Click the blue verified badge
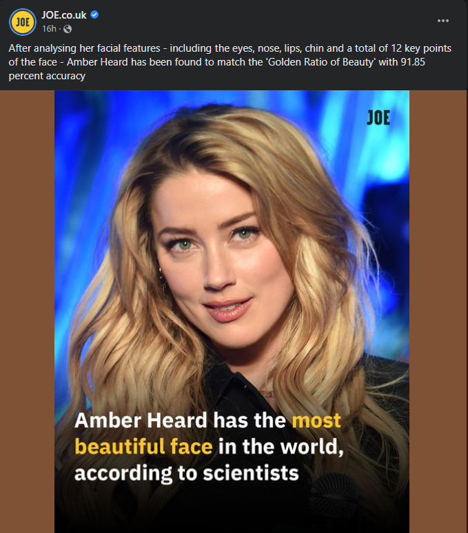 (x=94, y=14)
